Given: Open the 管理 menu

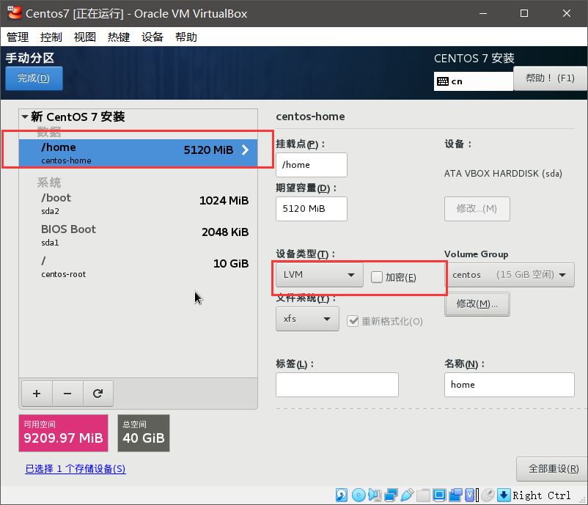Looking at the screenshot, I should point(18,37).
